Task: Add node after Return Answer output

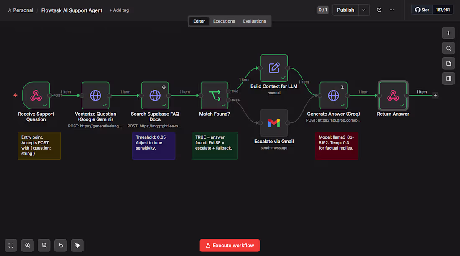Action: tap(435, 96)
